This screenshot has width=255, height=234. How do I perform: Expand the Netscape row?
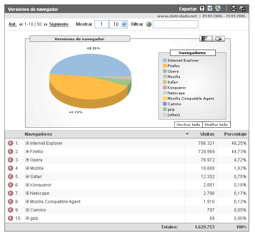point(27,193)
